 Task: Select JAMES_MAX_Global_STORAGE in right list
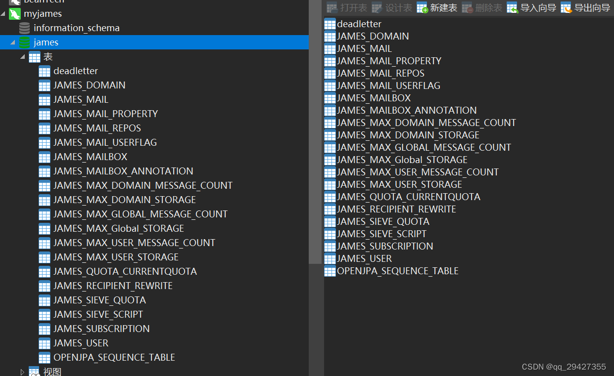pyautogui.click(x=402, y=160)
